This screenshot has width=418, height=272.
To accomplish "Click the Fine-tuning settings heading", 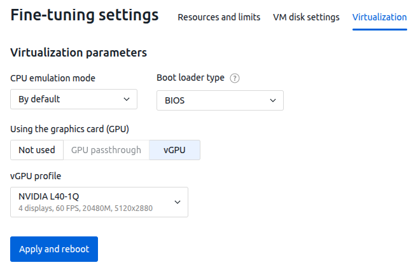I will point(85,15).
